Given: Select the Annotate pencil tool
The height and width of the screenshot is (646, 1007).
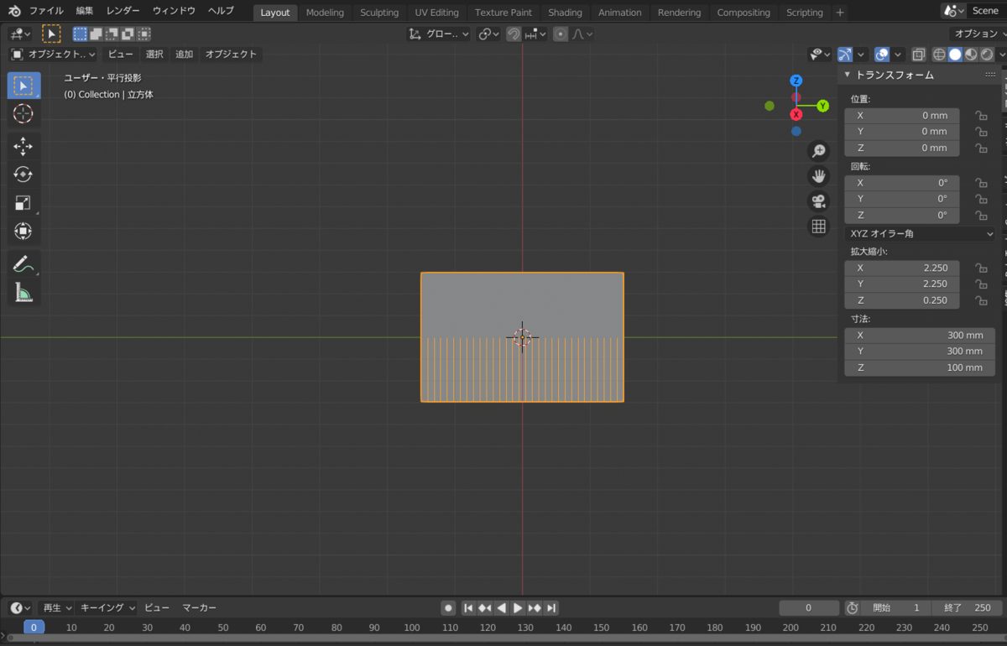Looking at the screenshot, I should coord(23,264).
